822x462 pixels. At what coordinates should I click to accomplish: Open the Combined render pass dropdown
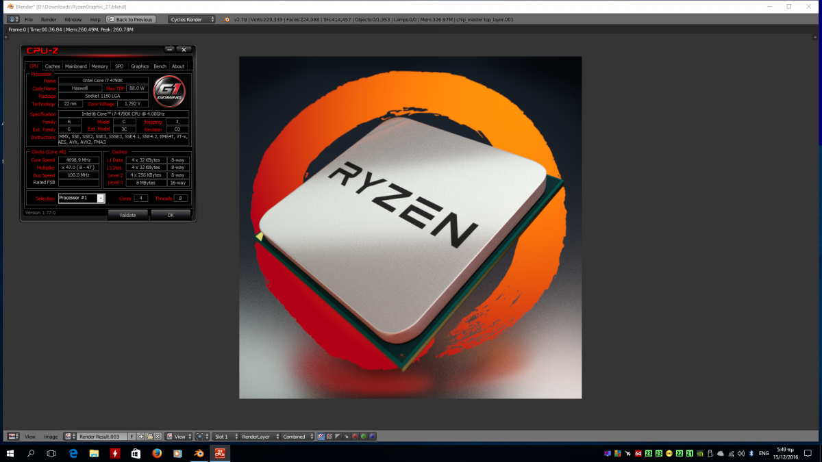(x=298, y=437)
